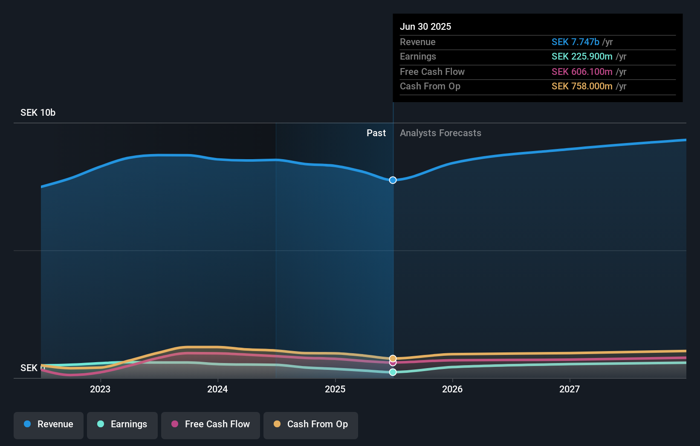
Task: Click the Past section label
Action: (376, 133)
